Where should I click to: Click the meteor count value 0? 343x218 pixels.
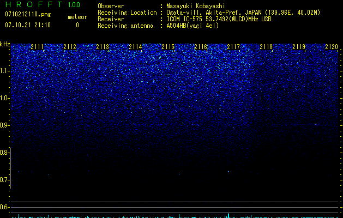tap(77, 25)
